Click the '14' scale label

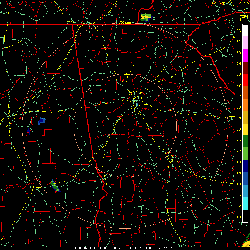[239, 173]
